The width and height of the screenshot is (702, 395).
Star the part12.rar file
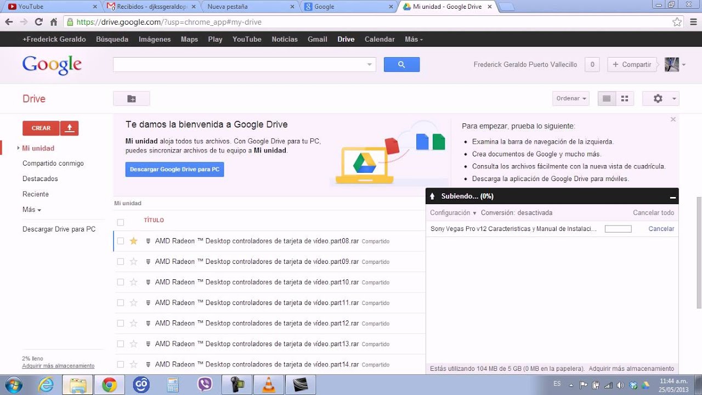[x=133, y=323]
